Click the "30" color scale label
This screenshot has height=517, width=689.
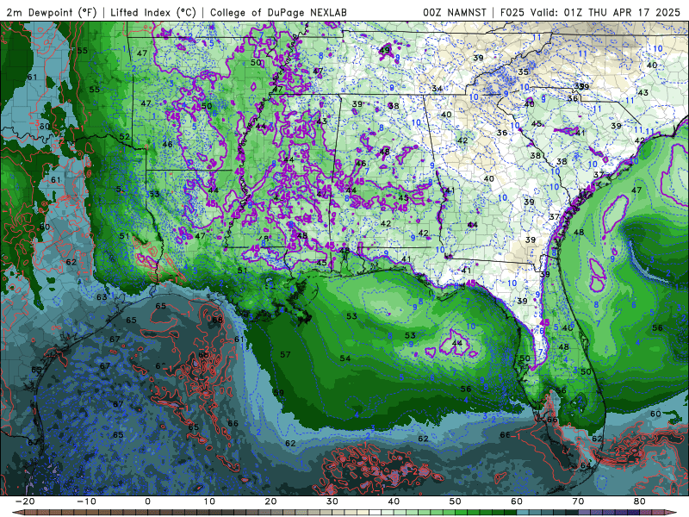pos(332,501)
